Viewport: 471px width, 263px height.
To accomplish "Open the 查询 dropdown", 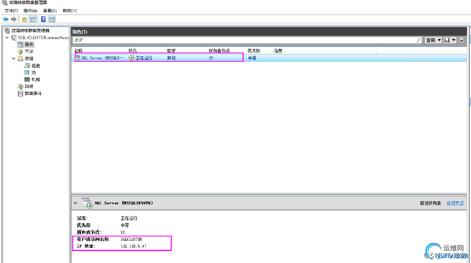I will tap(433, 40).
